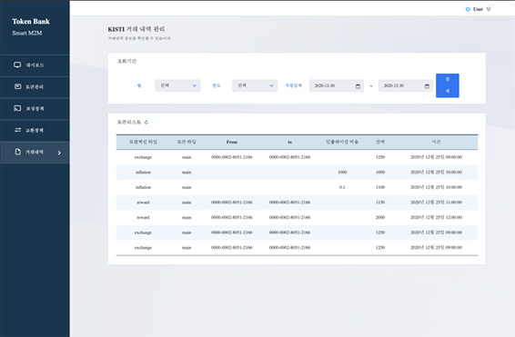Click the 시간 time column header

pyautogui.click(x=436, y=142)
